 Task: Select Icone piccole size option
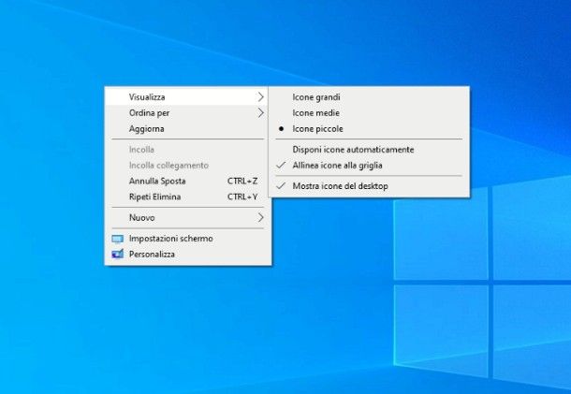(x=369, y=128)
